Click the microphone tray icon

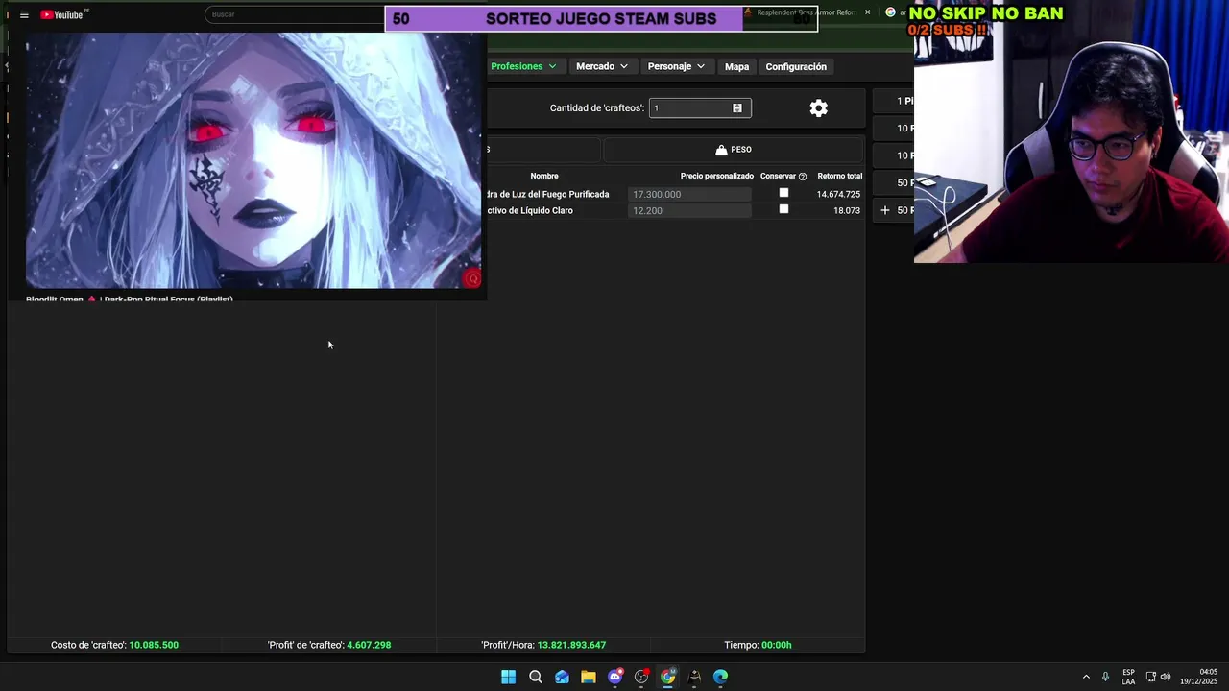1105,677
